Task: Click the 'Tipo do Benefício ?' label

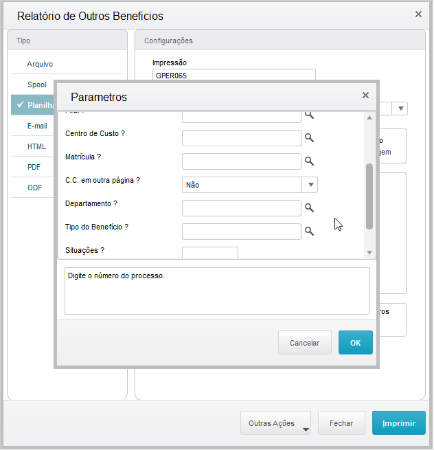Action: 97,227
